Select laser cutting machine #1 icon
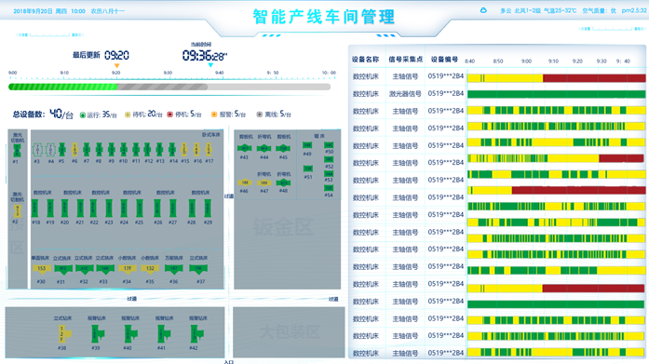649x364 pixels. pos(17,150)
